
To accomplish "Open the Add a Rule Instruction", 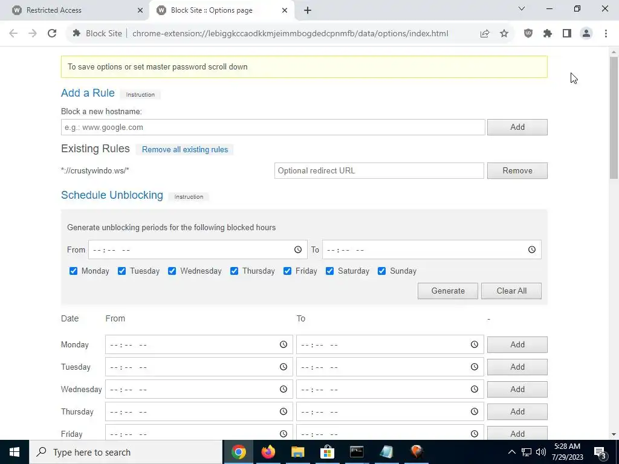I will [x=140, y=95].
